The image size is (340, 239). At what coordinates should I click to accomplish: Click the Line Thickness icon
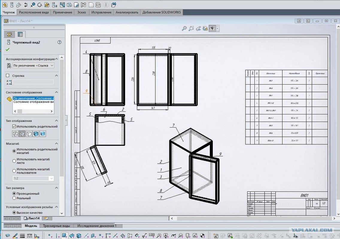coord(22,235)
